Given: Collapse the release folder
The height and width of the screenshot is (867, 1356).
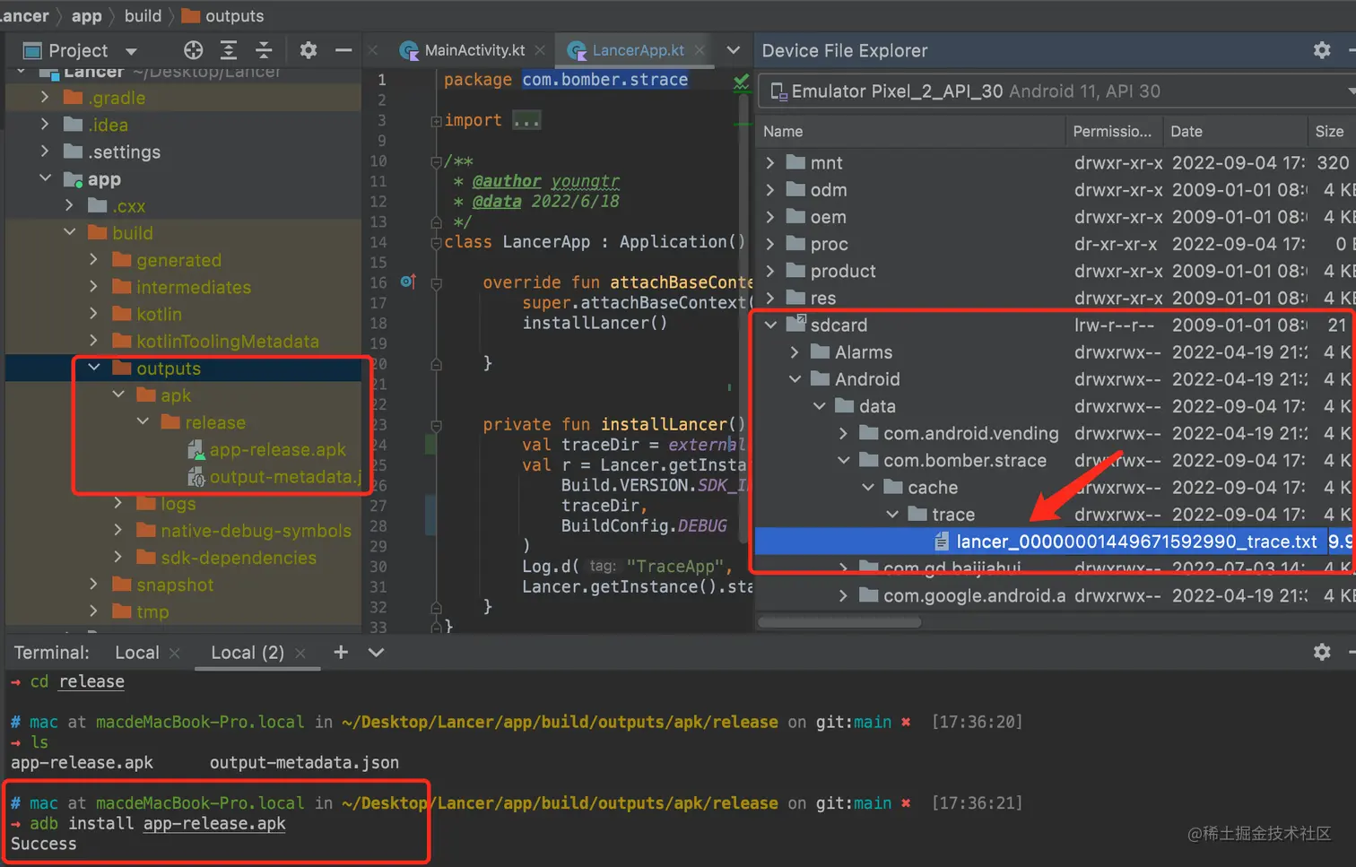Looking at the screenshot, I should click(x=143, y=421).
